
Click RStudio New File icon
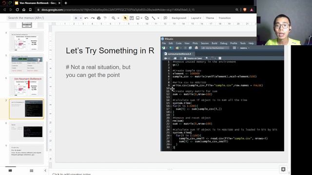coord(164,48)
